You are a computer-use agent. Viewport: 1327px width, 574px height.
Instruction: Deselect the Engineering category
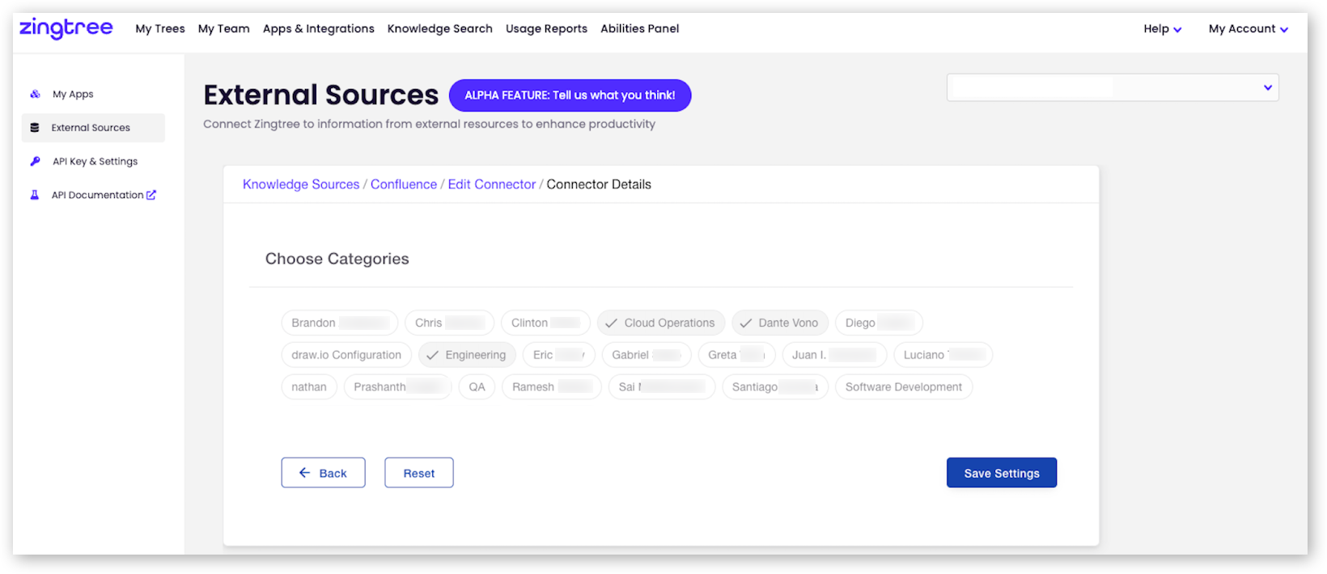click(467, 355)
